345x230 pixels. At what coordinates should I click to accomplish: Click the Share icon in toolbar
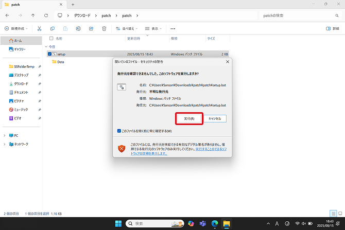click(91, 29)
